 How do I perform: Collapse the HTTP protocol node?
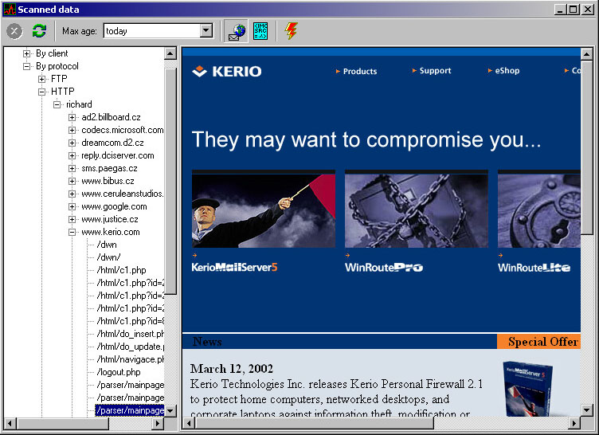(41, 92)
